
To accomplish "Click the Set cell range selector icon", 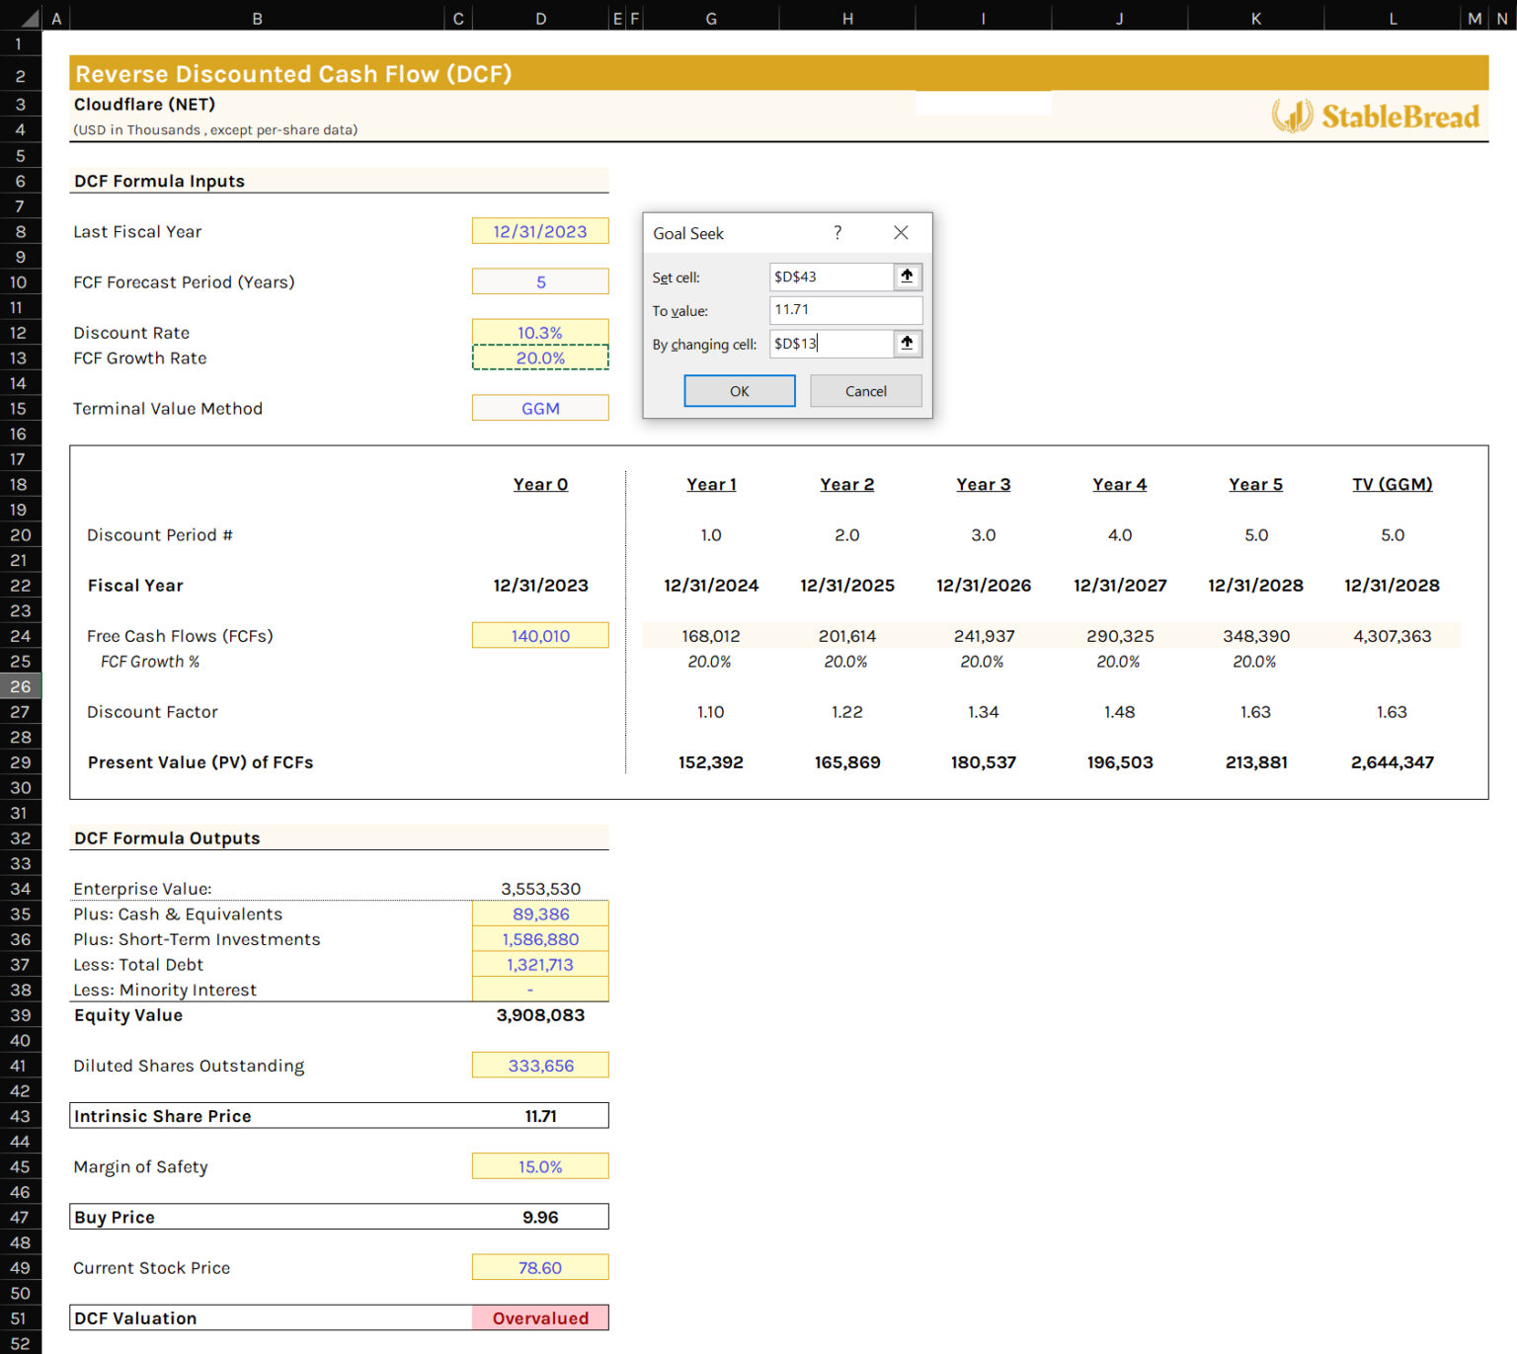I will (907, 277).
